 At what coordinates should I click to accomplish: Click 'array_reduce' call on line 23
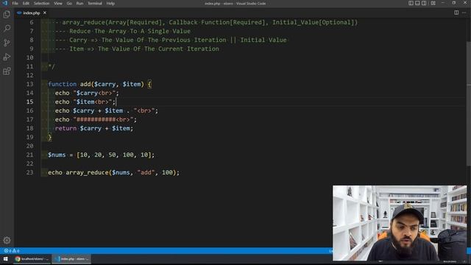[87, 172]
